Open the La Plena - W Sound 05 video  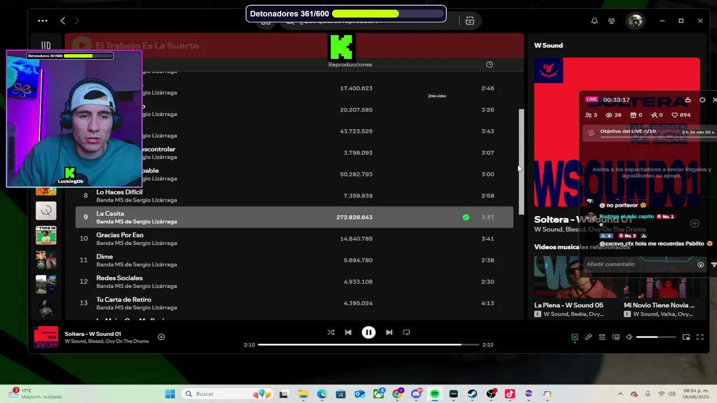575,288
